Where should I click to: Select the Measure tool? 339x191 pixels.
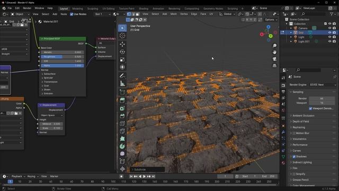click(x=122, y=83)
